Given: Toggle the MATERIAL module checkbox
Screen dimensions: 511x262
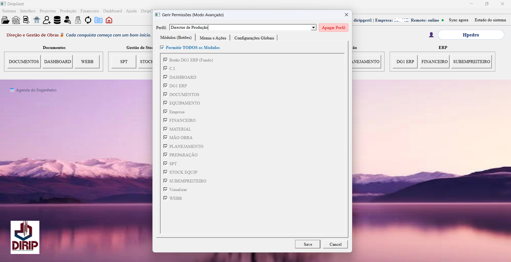Looking at the screenshot, I should 165,129.
